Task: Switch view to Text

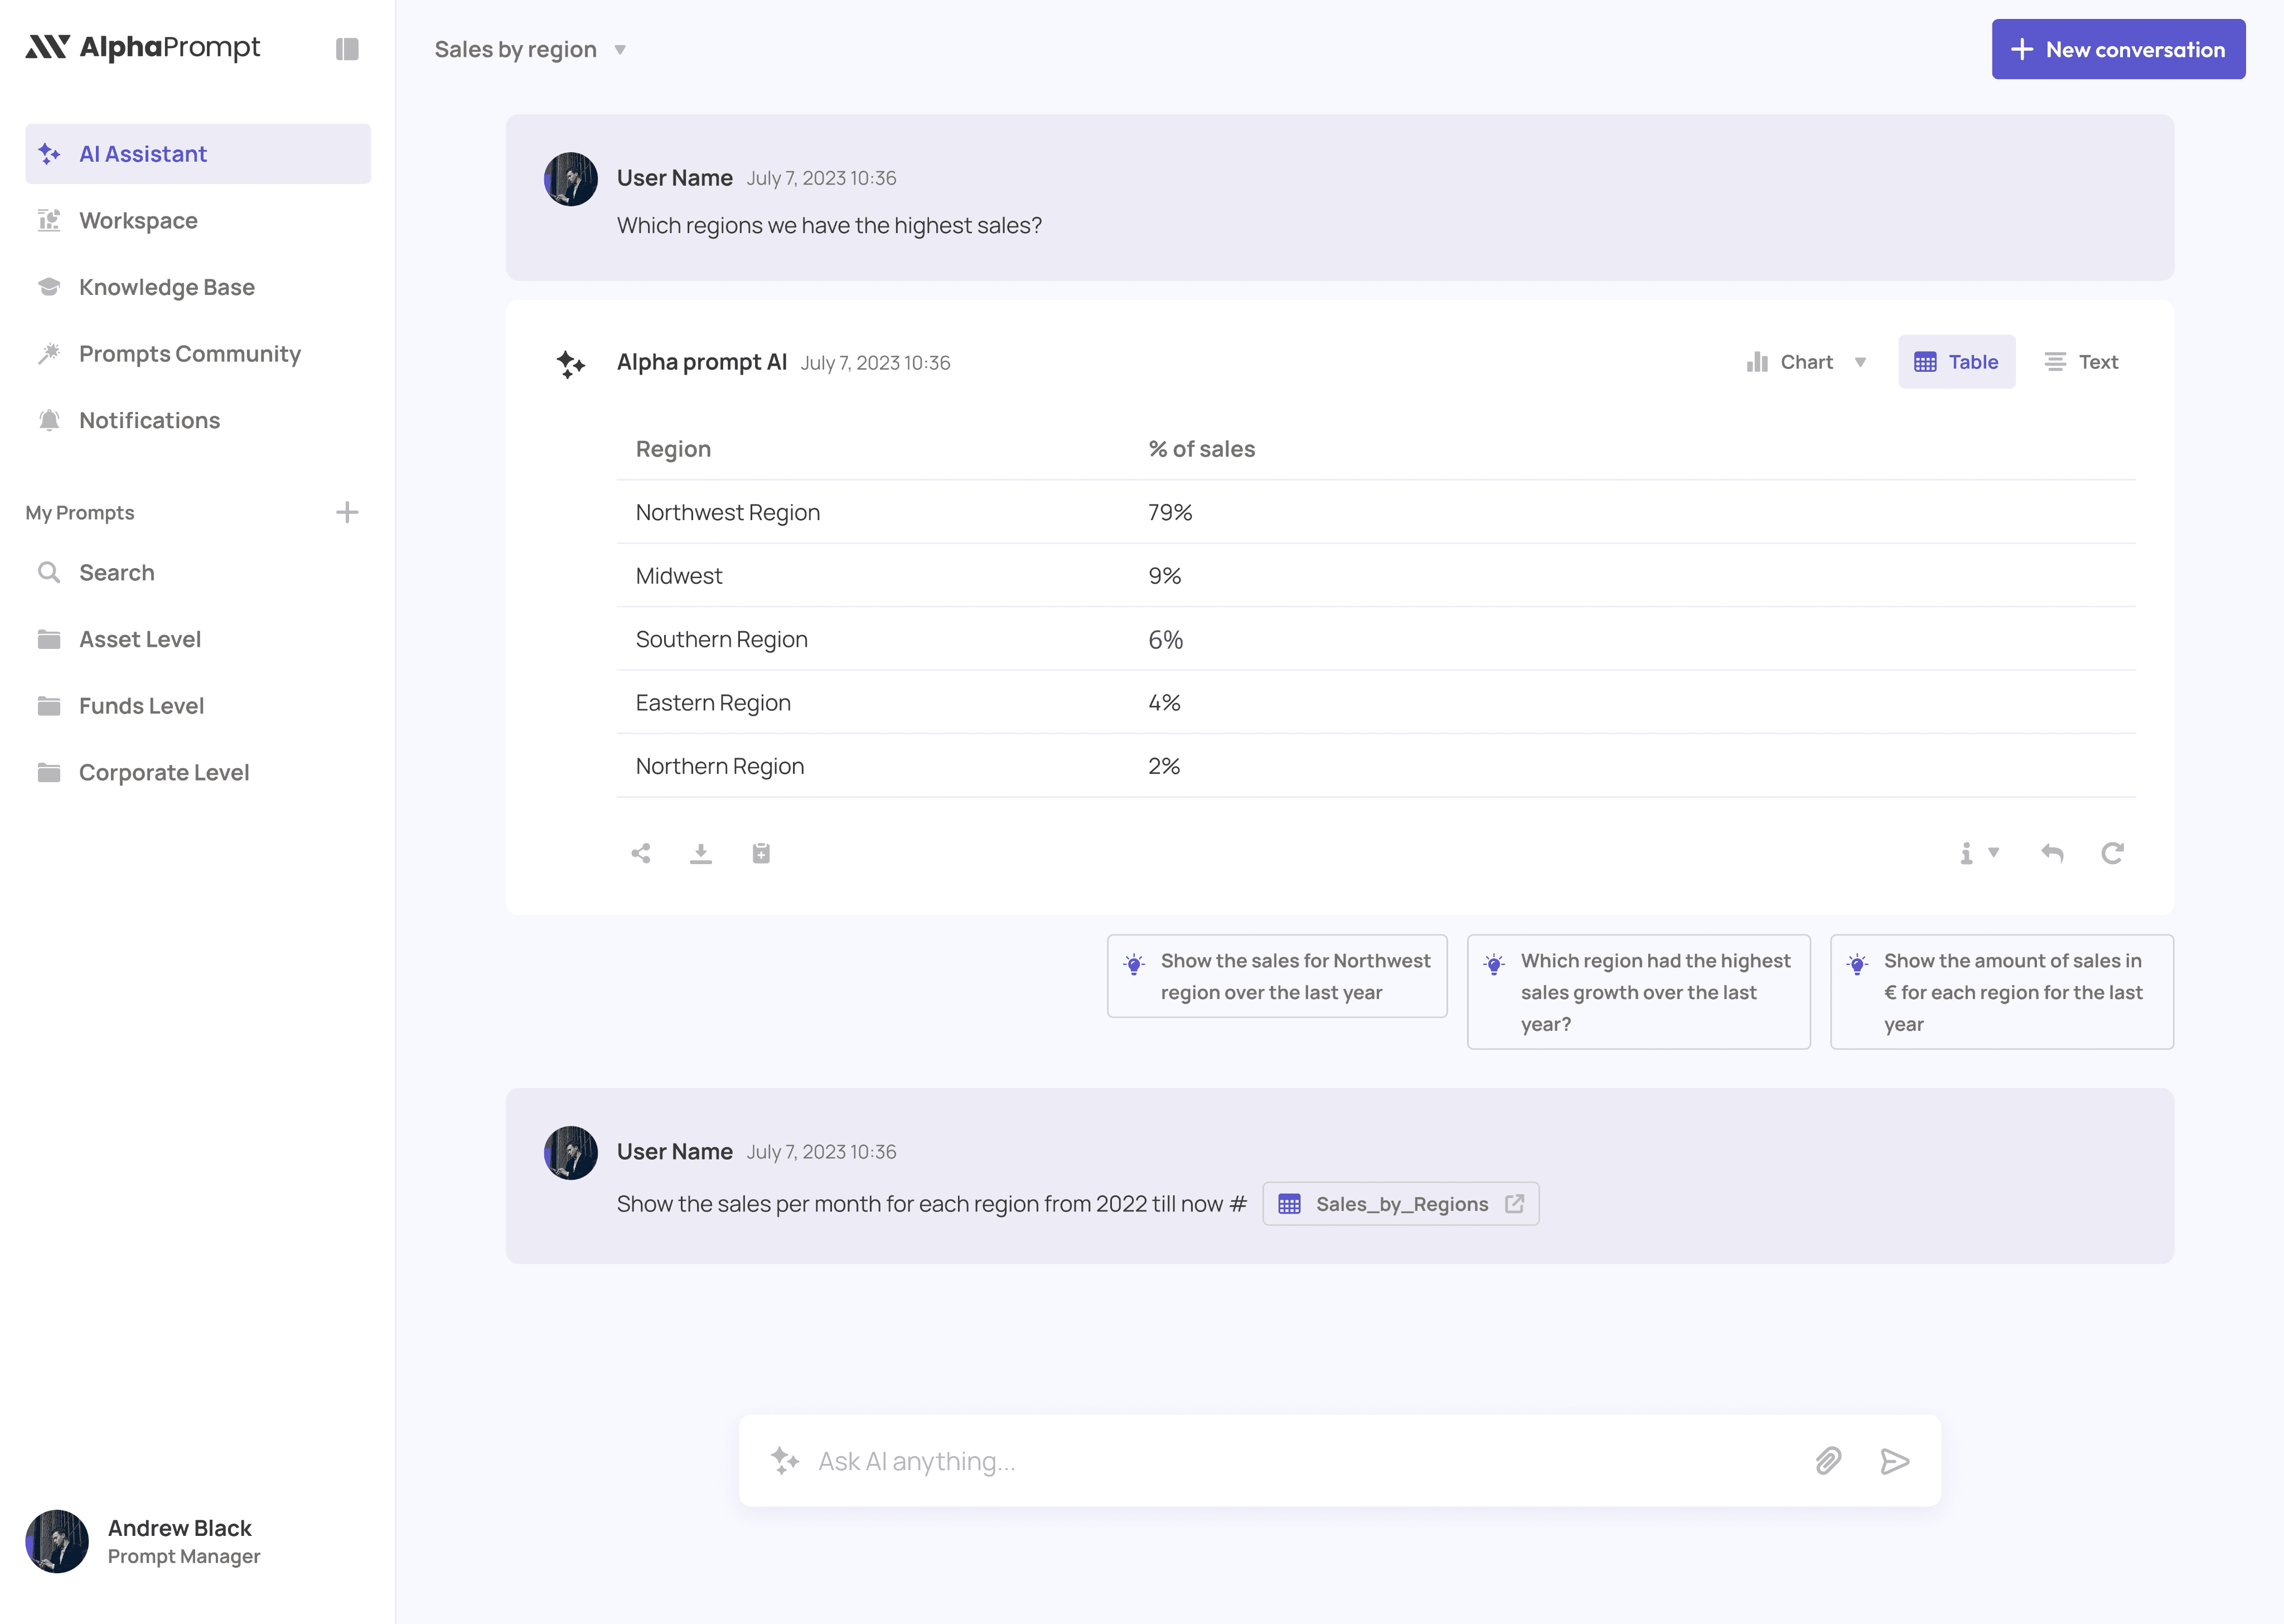Action: 2082,362
